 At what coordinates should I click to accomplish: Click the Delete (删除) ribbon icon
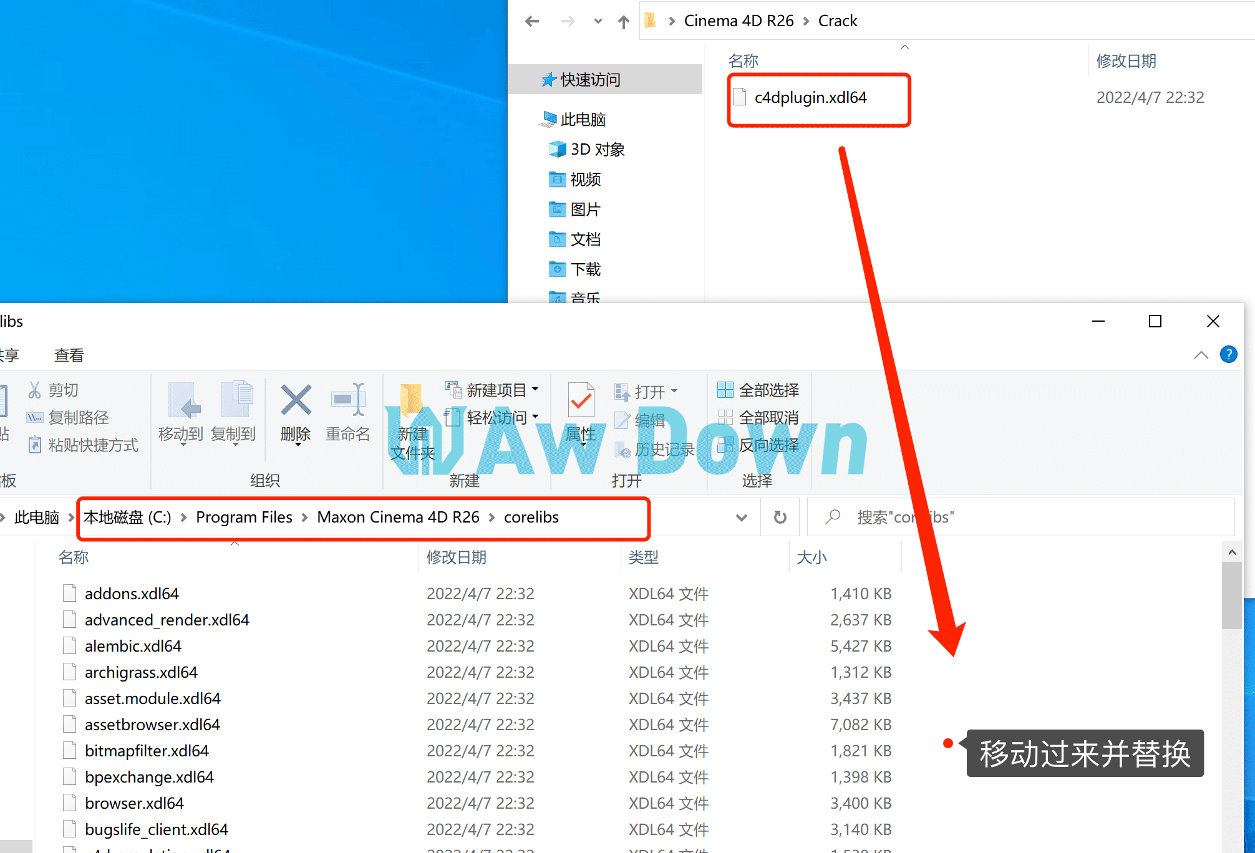[x=296, y=400]
